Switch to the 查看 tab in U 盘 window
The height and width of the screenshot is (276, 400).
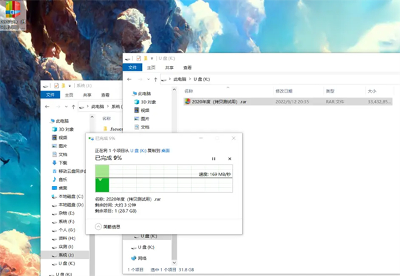(187, 67)
